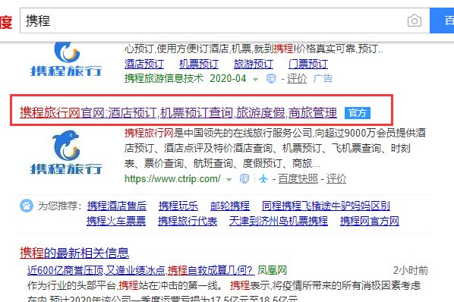This screenshot has width=454, height=302.
Task: Open the 百度快照 link
Action: click(x=298, y=179)
